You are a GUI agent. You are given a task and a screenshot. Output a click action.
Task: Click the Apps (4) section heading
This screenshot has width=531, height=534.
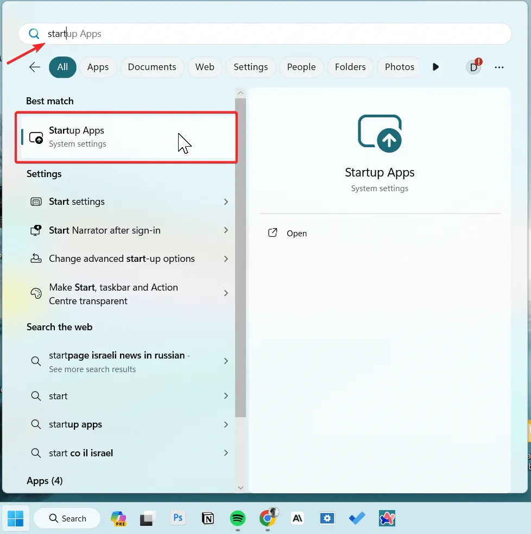pyautogui.click(x=45, y=481)
